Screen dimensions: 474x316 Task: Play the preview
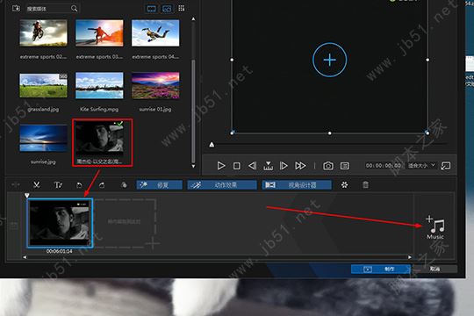coord(221,166)
